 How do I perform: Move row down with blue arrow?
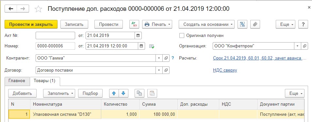click(123, 93)
